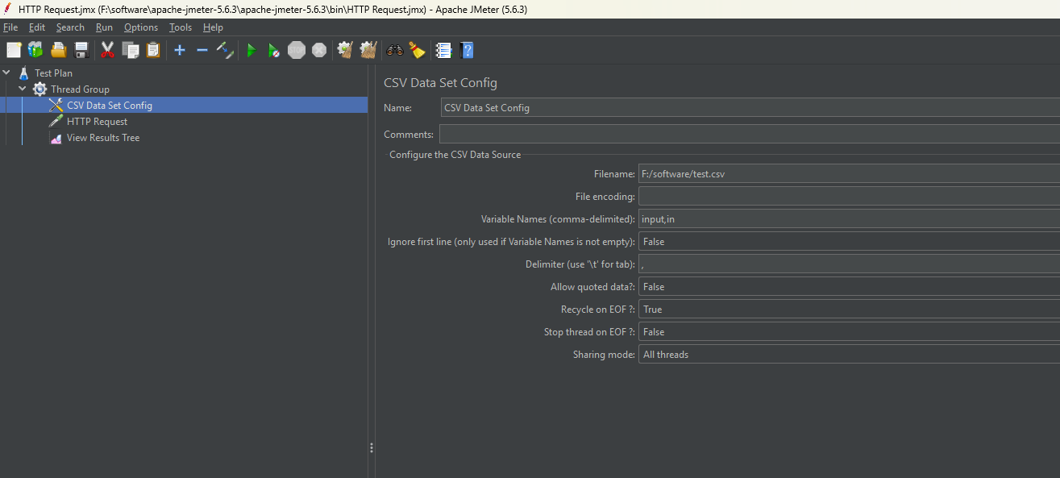Open Ignore first line dropdown
1060x478 pixels.
849,241
